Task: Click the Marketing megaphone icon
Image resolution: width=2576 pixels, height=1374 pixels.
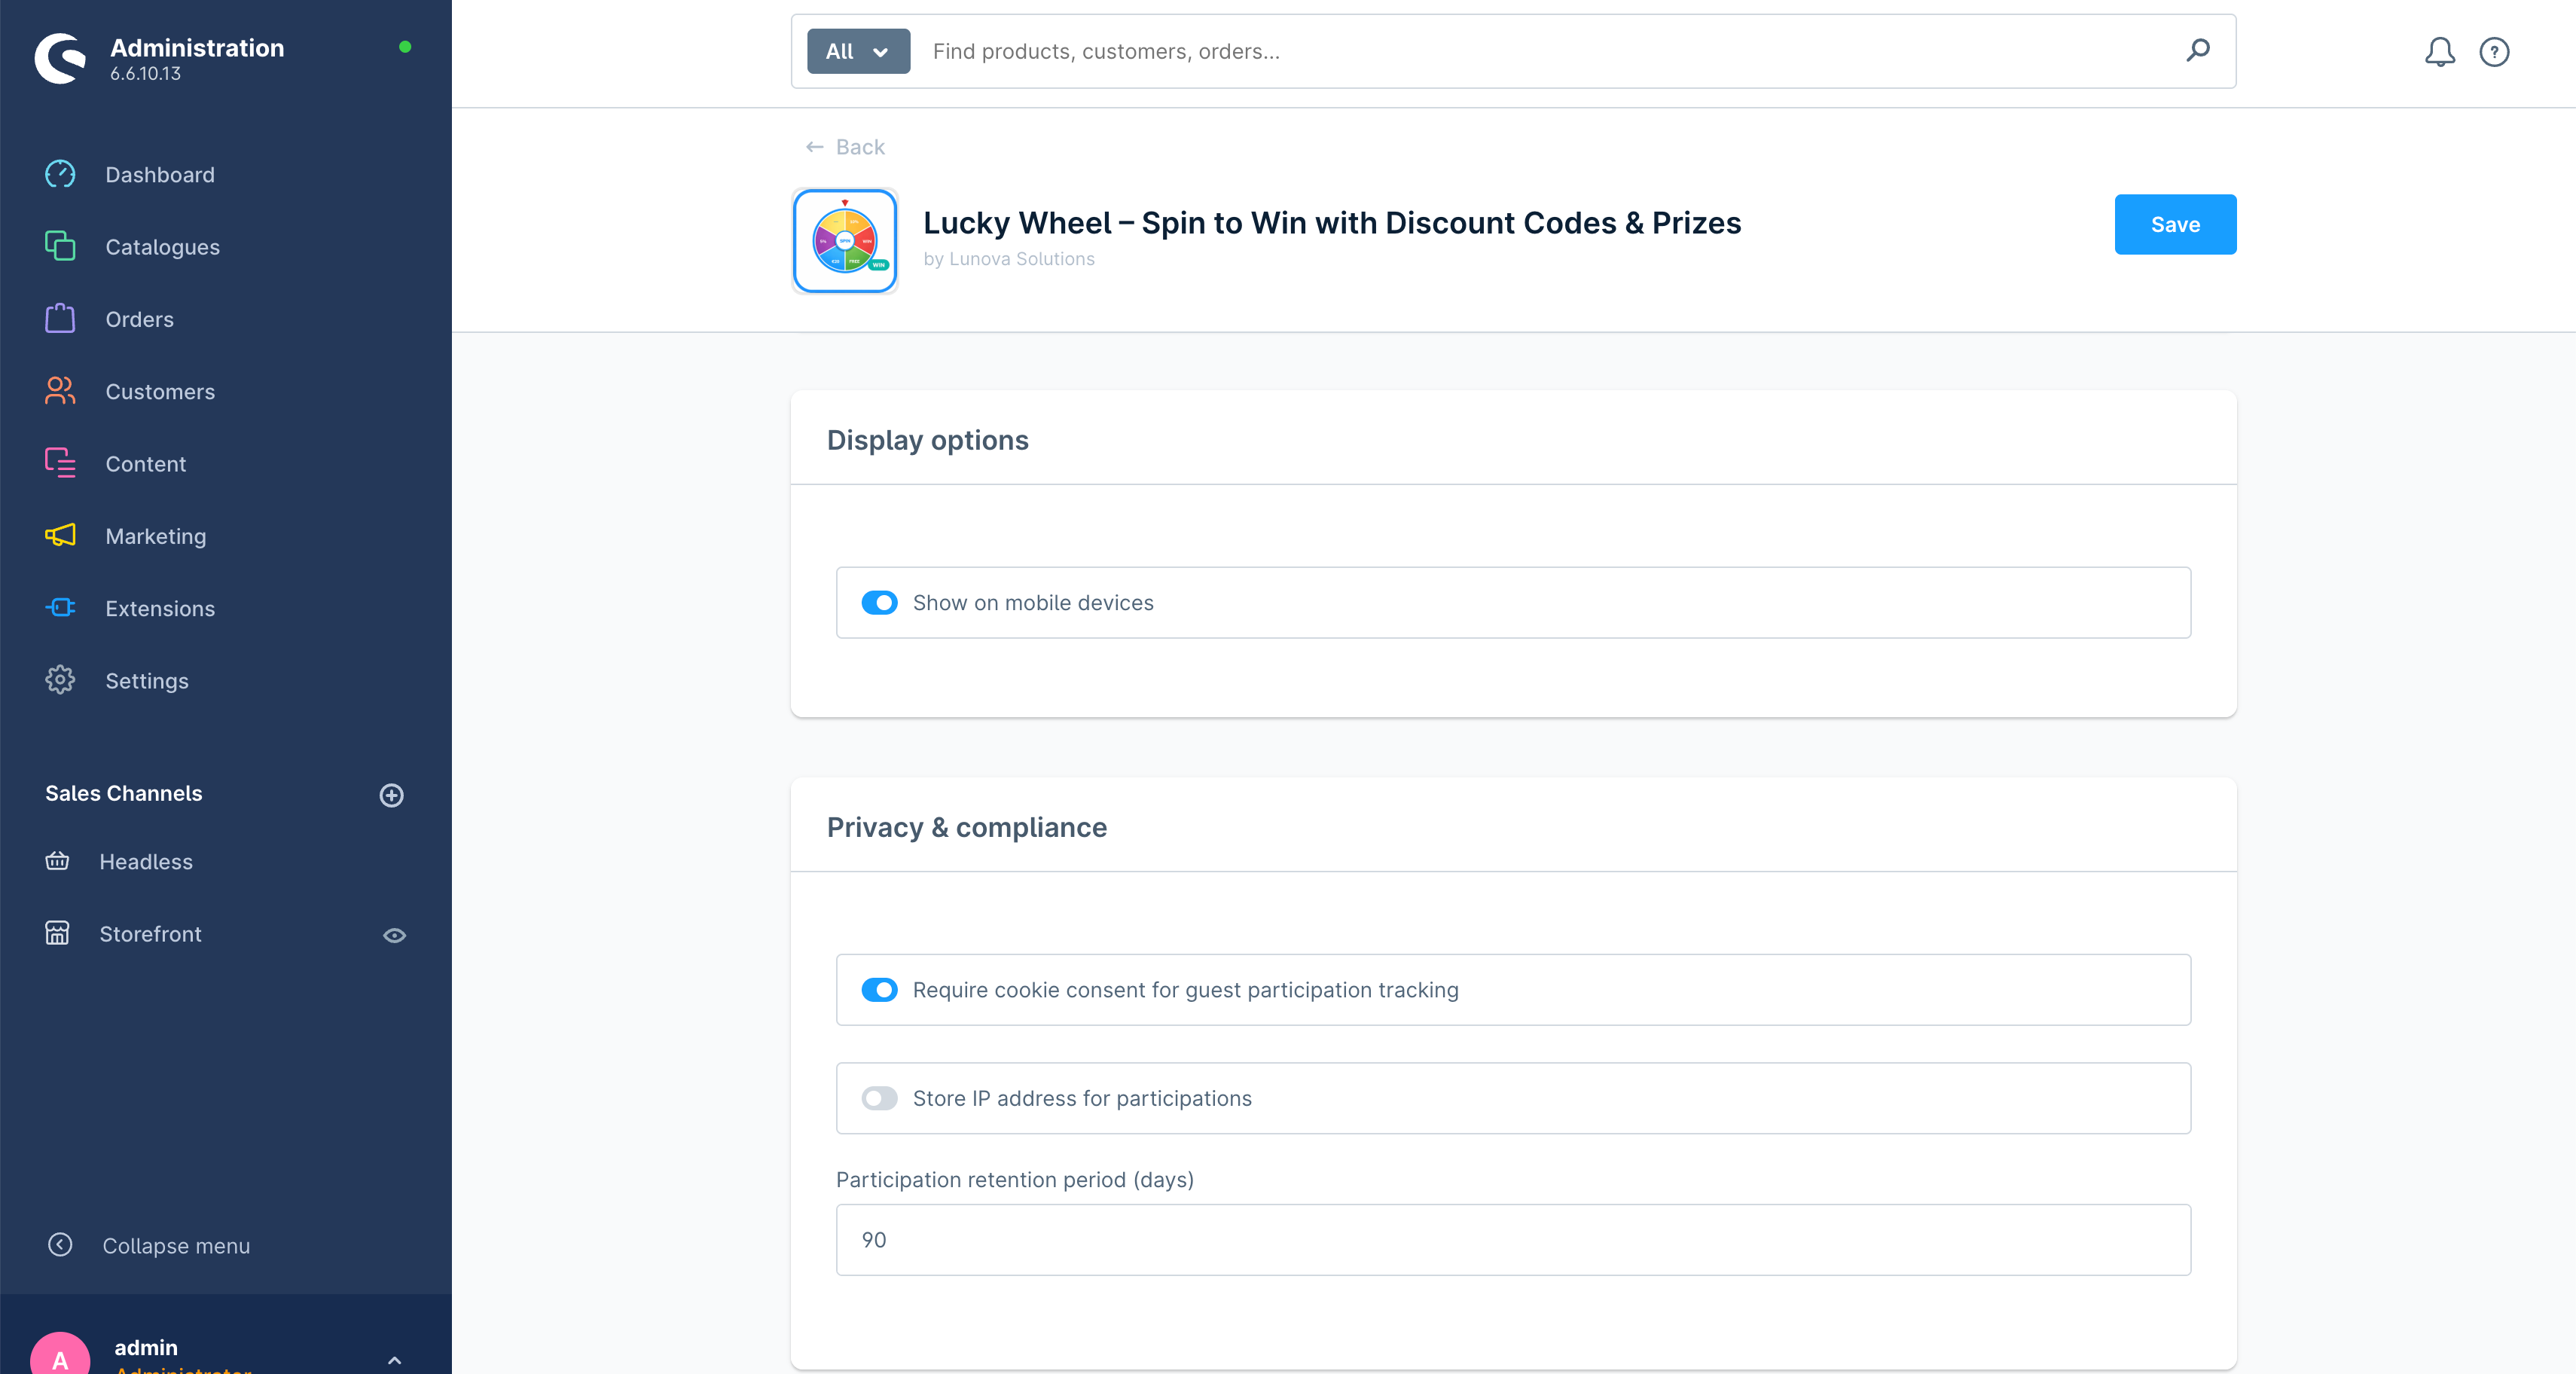Action: pos(60,536)
